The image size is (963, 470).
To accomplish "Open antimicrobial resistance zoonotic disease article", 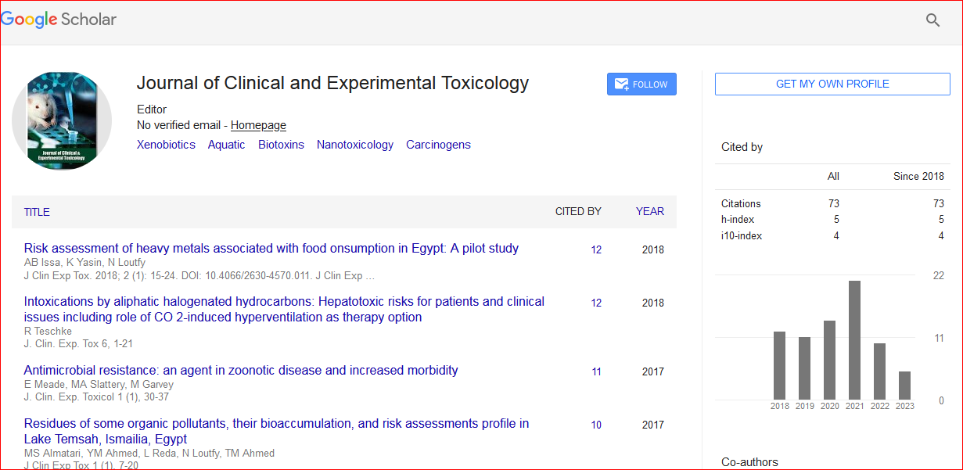I will click(x=241, y=371).
